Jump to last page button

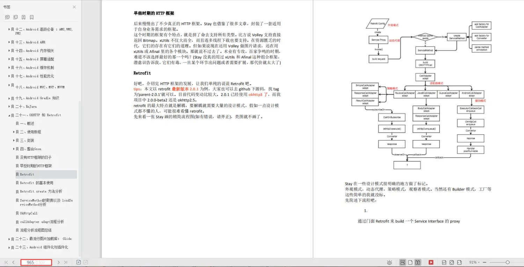coord(65,262)
